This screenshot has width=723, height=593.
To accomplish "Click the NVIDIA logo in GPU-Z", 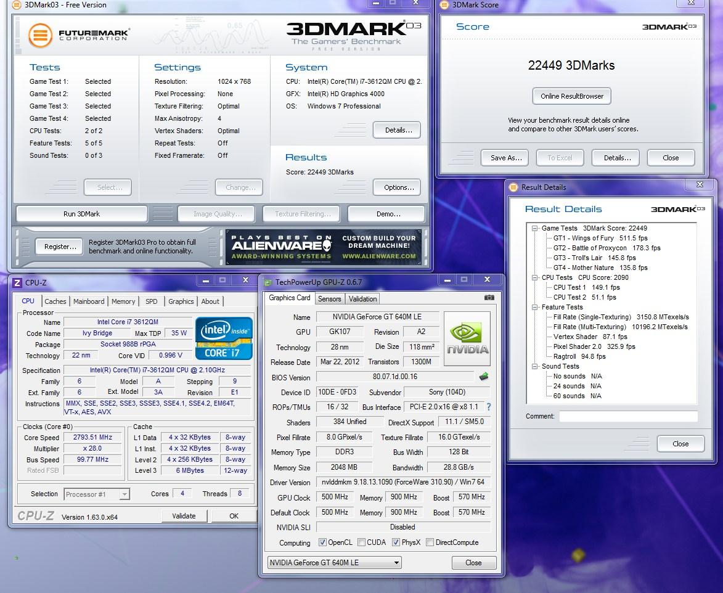I will point(467,338).
